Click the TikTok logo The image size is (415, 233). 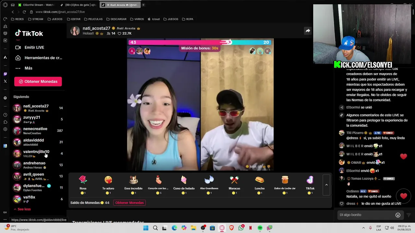pyautogui.click(x=29, y=33)
